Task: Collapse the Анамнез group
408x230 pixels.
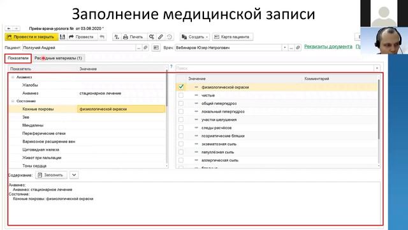Action: [13, 77]
